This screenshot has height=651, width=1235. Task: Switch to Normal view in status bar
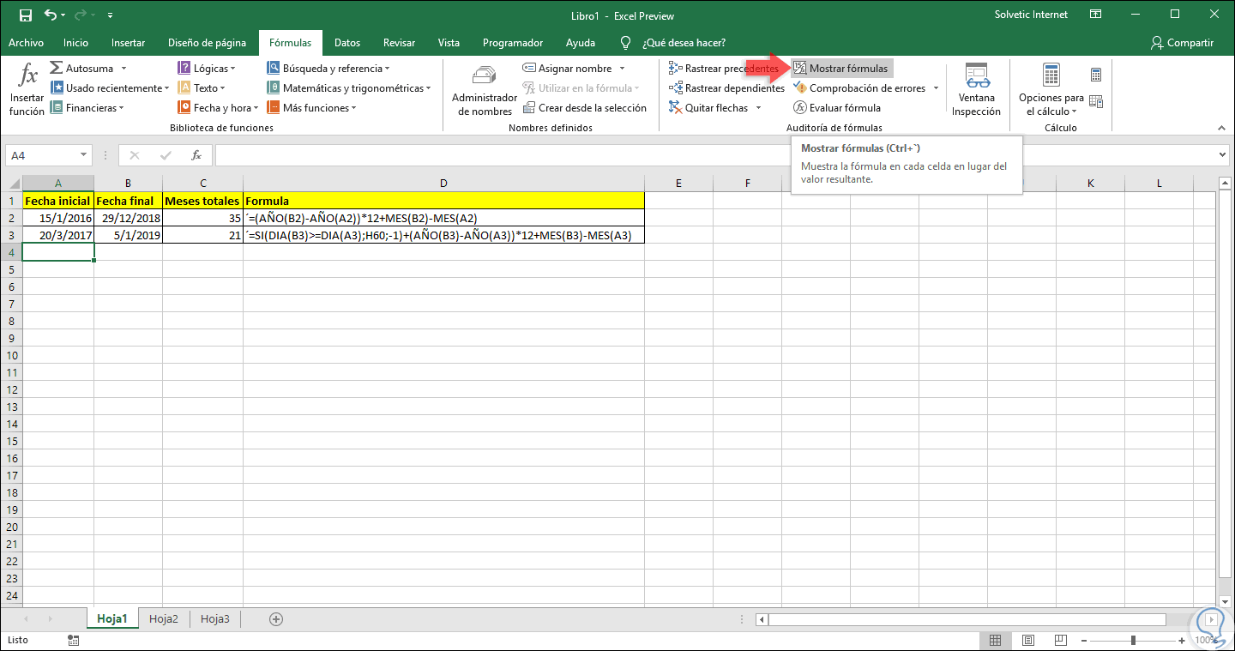(995, 641)
